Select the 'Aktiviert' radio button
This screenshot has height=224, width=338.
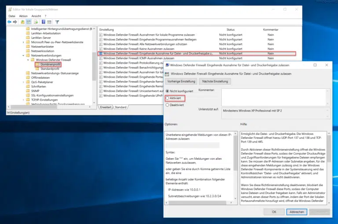click(x=167, y=98)
